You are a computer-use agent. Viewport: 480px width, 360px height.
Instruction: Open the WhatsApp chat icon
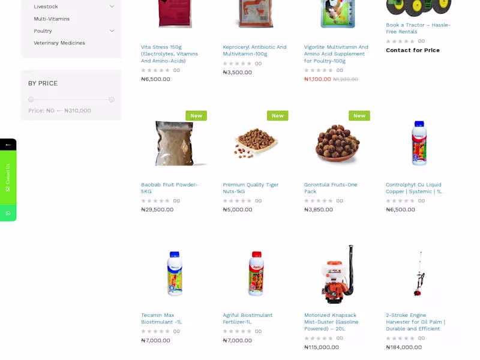pos(8,213)
